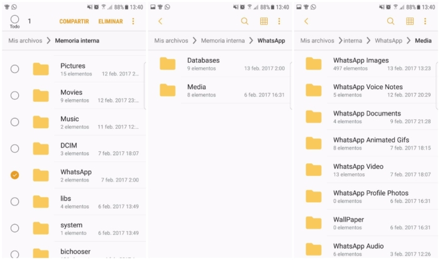This screenshot has height=260, width=440.
Task: Open the Databases folder icon
Action: click(167, 64)
